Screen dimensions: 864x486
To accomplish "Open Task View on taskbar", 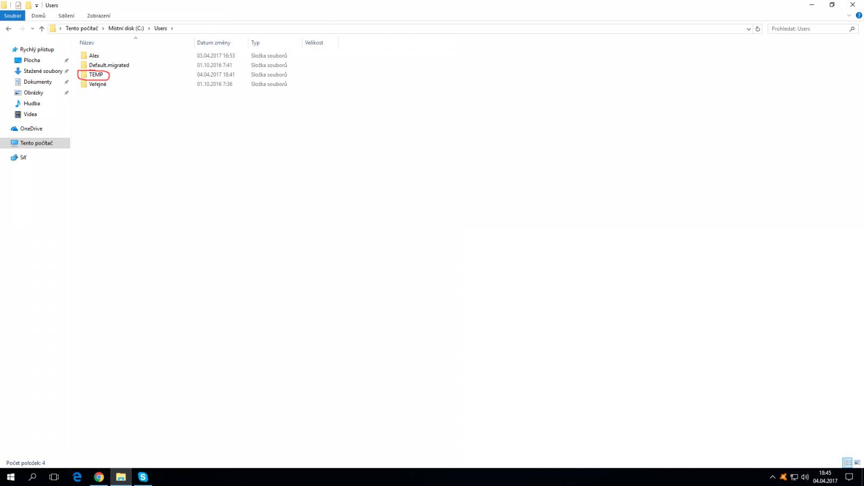I will click(x=54, y=477).
